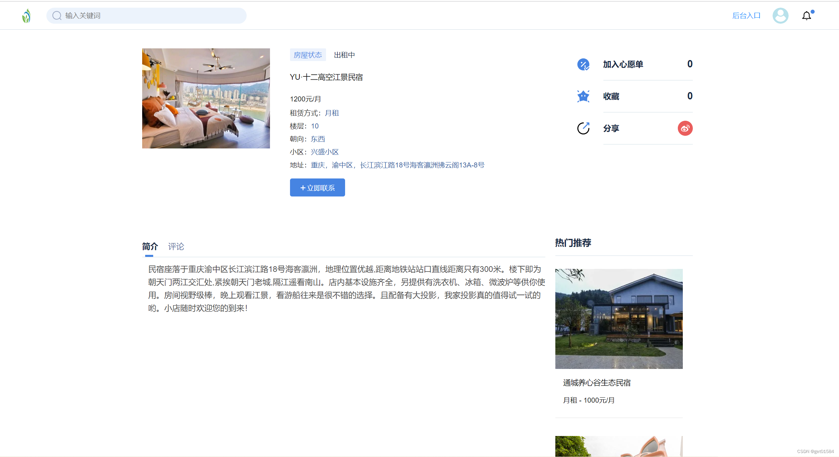Click the magnifier icon in search bar
This screenshot has height=457, width=839.
point(56,15)
